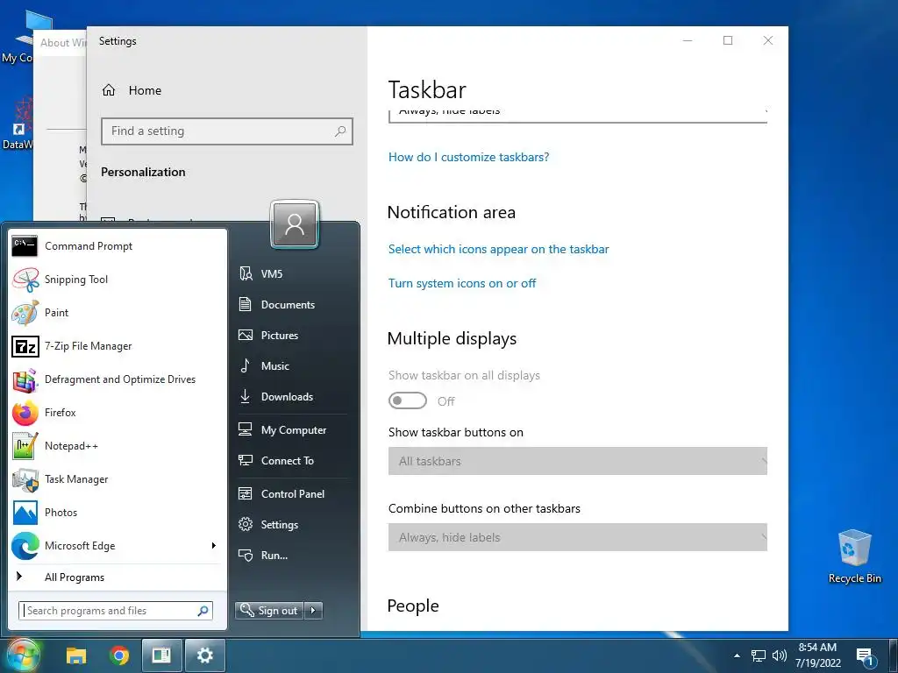The width and height of the screenshot is (898, 673).
Task: Expand All Programs list
Action: [x=118, y=577]
